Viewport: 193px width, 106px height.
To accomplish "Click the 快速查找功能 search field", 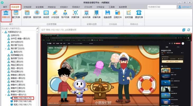I will tap(162, 7).
